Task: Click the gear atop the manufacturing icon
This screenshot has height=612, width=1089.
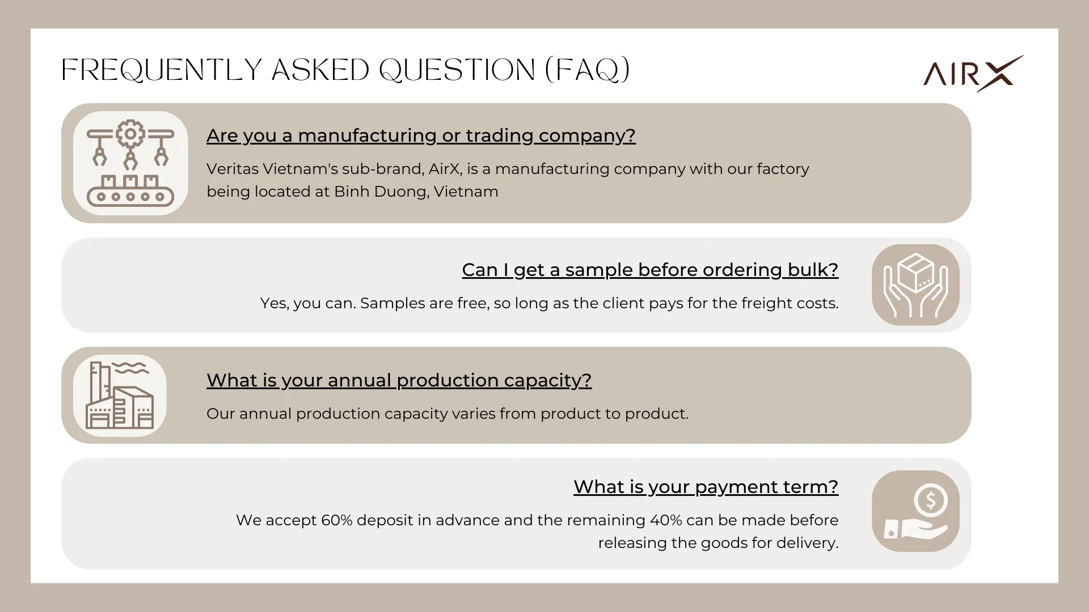Action: pos(130,134)
